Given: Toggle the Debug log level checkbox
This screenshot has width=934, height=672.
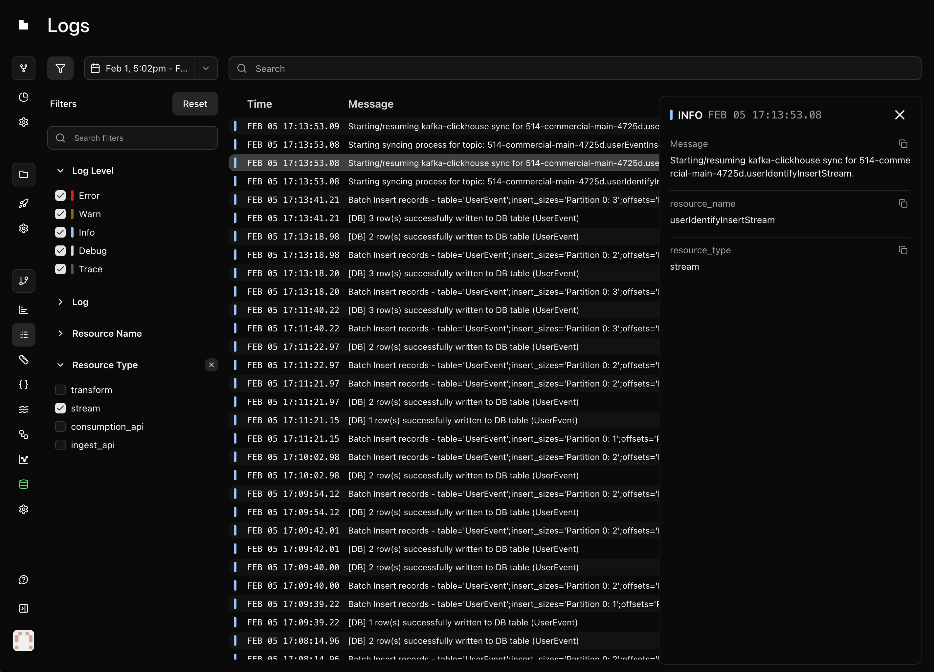Looking at the screenshot, I should click(x=60, y=251).
